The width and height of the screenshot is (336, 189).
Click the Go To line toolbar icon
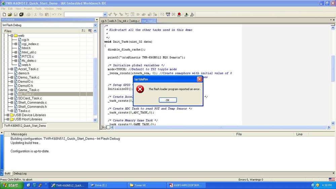133,14
